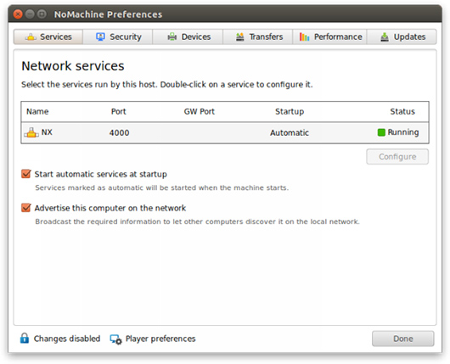Go to the Updates tab
Screen dimensions: 450x364
point(402,36)
